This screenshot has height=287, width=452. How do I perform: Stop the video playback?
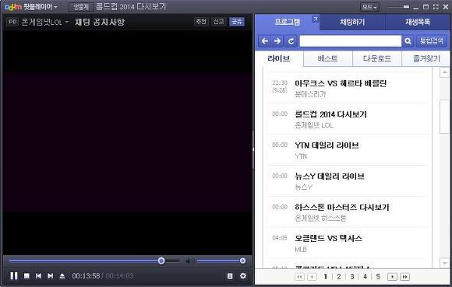(26, 276)
